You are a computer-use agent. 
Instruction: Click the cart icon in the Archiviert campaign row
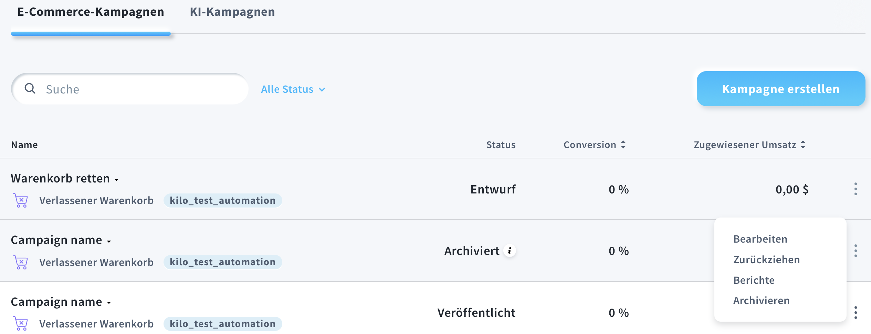point(21,262)
